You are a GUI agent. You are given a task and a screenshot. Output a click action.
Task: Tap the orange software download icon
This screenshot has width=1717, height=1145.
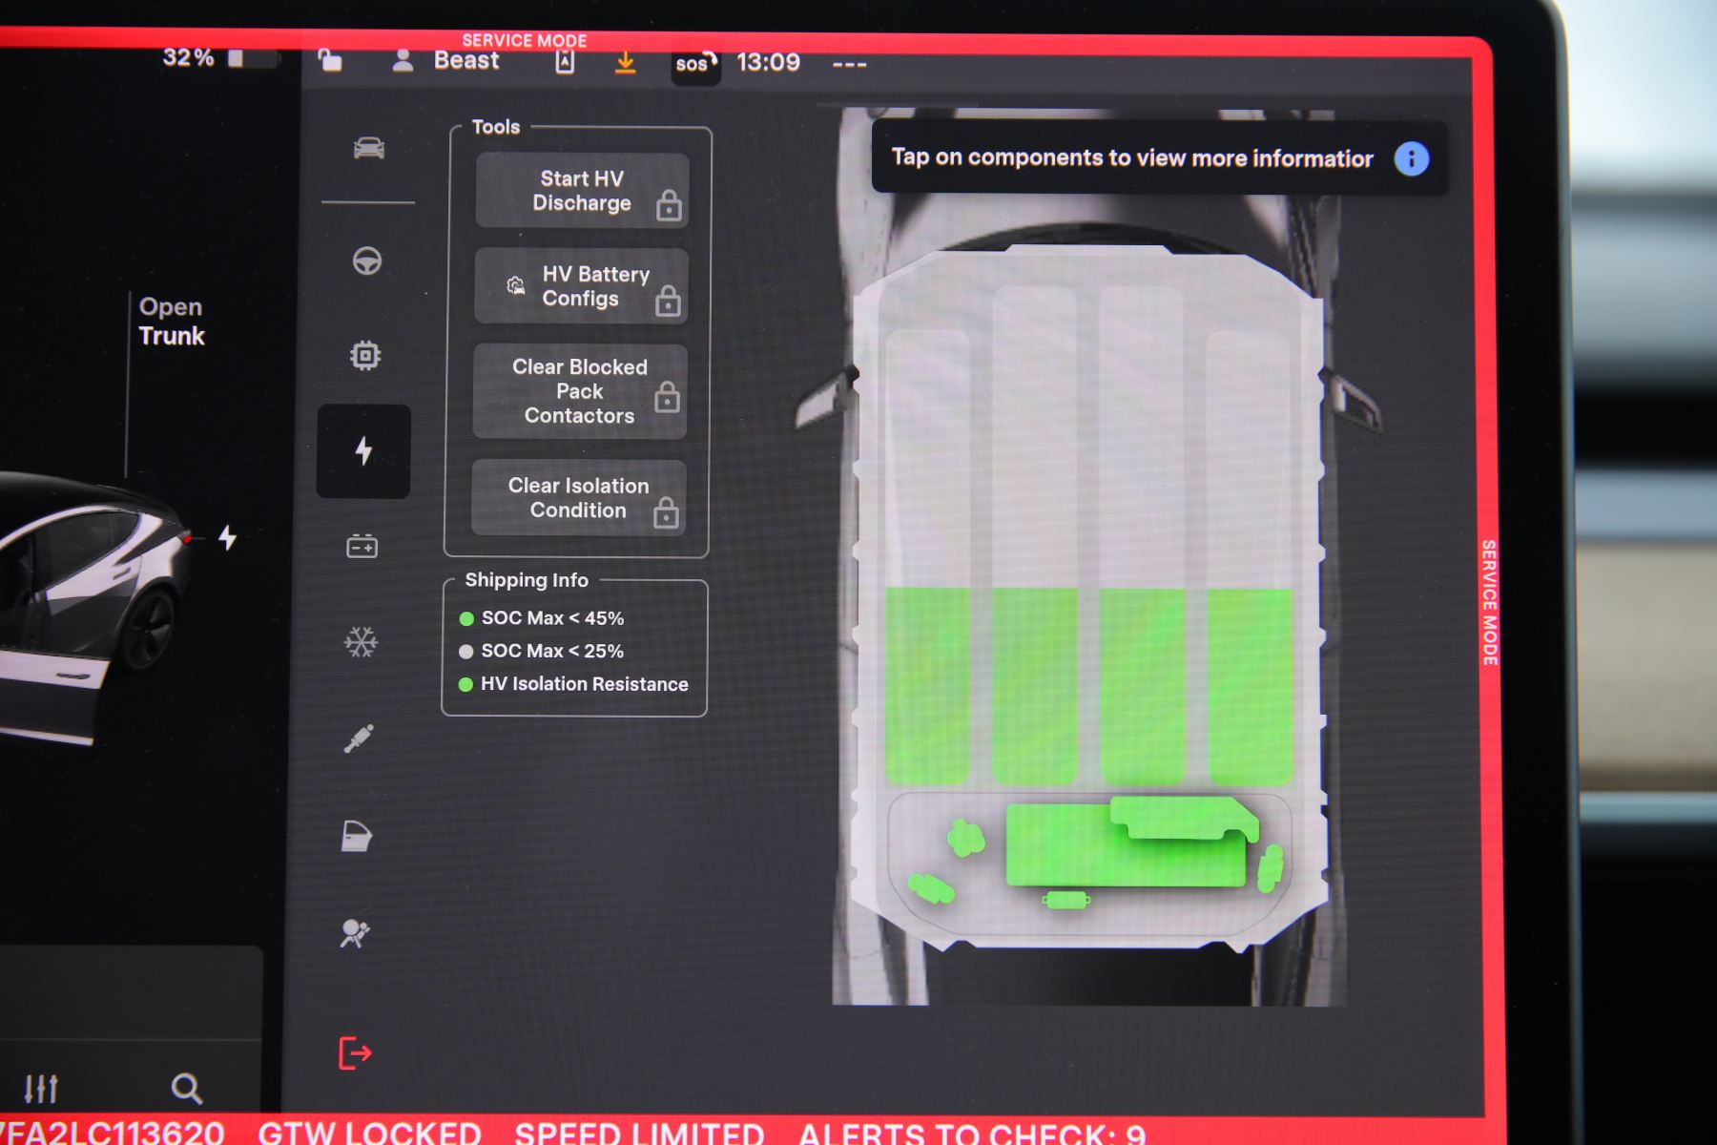[x=625, y=63]
